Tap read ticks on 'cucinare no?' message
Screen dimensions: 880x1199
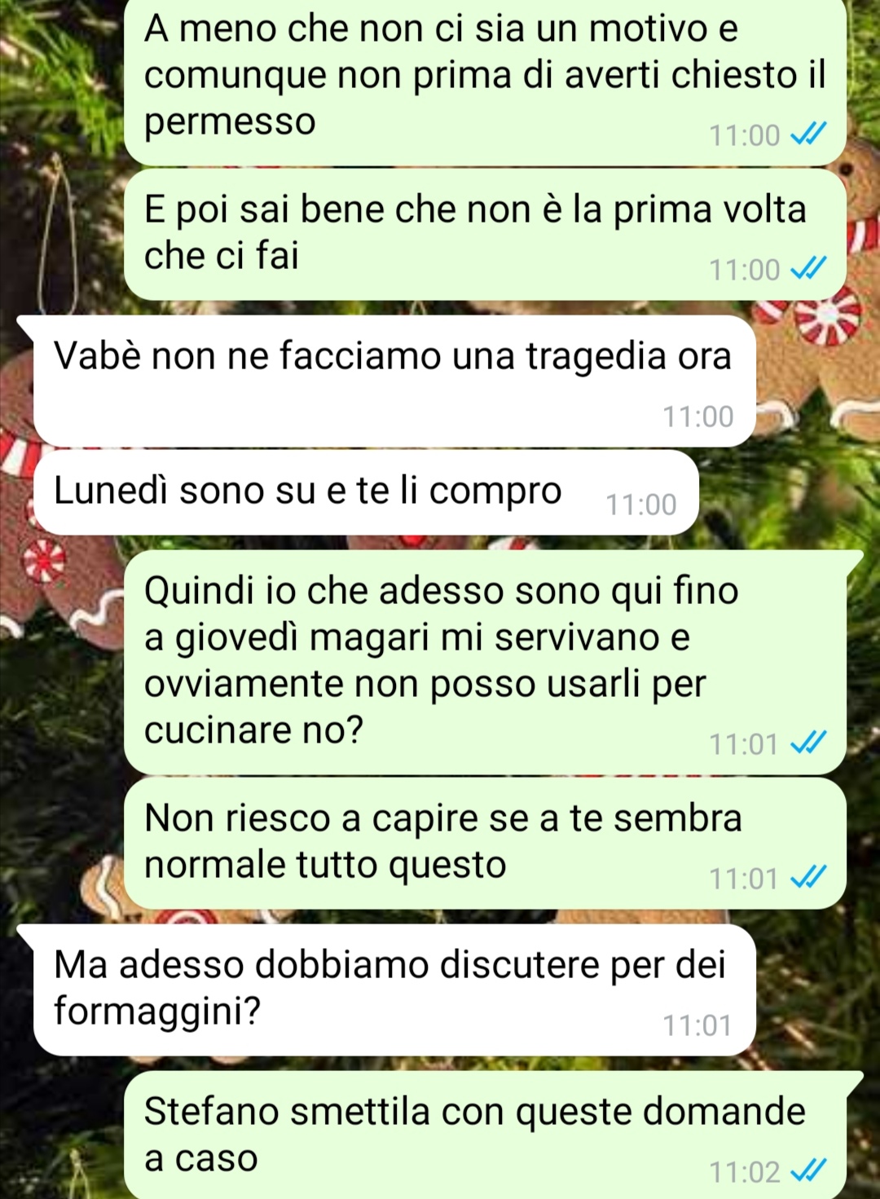tap(810, 742)
